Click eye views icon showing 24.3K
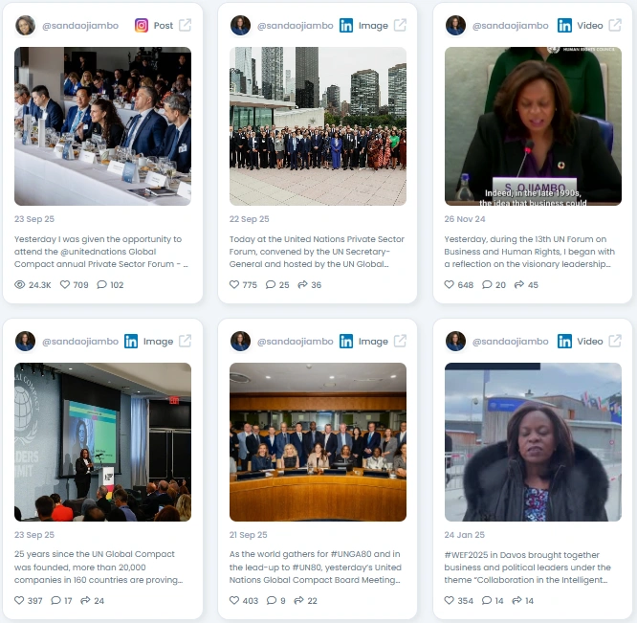The image size is (637, 623). click(20, 284)
